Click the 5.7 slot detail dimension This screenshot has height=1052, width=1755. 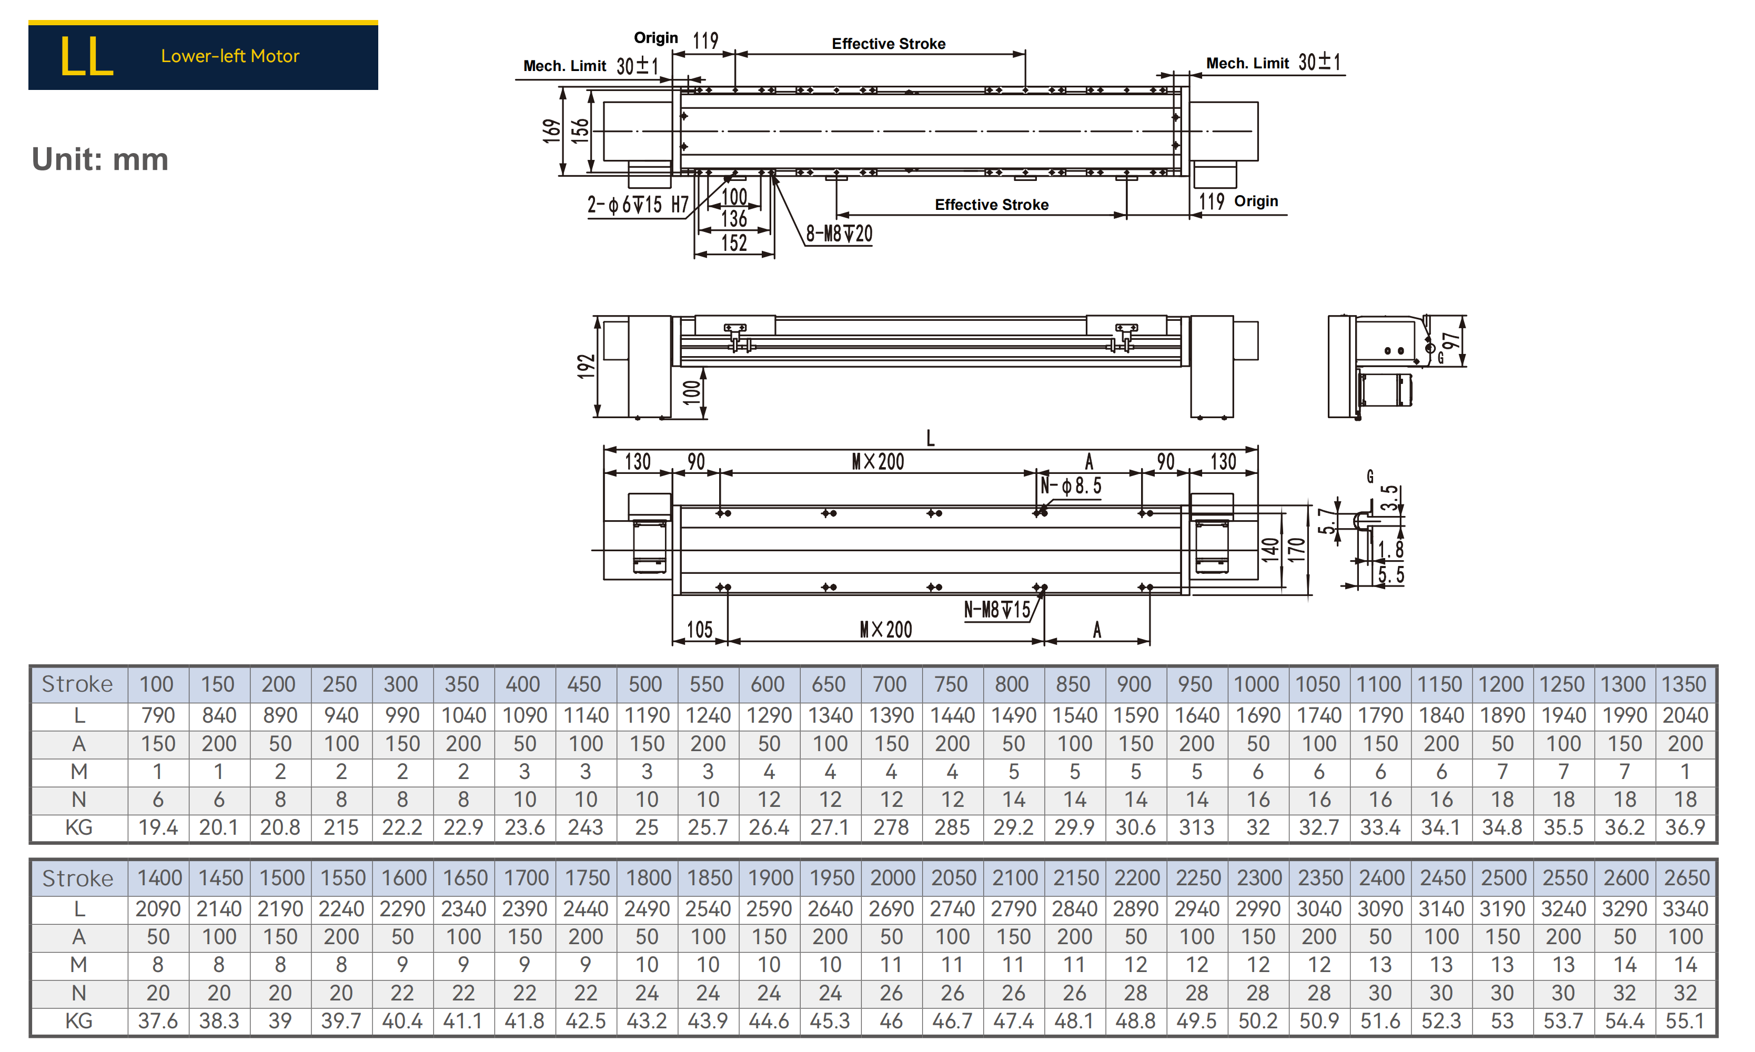(1326, 521)
